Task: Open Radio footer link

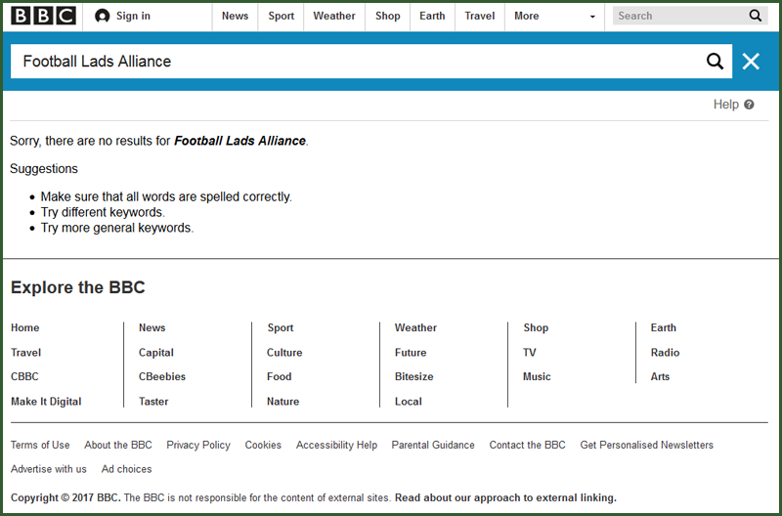Action: click(x=665, y=353)
